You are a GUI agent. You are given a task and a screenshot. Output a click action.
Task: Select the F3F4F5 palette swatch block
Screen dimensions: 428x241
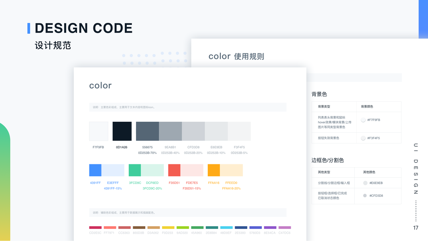coord(239,131)
